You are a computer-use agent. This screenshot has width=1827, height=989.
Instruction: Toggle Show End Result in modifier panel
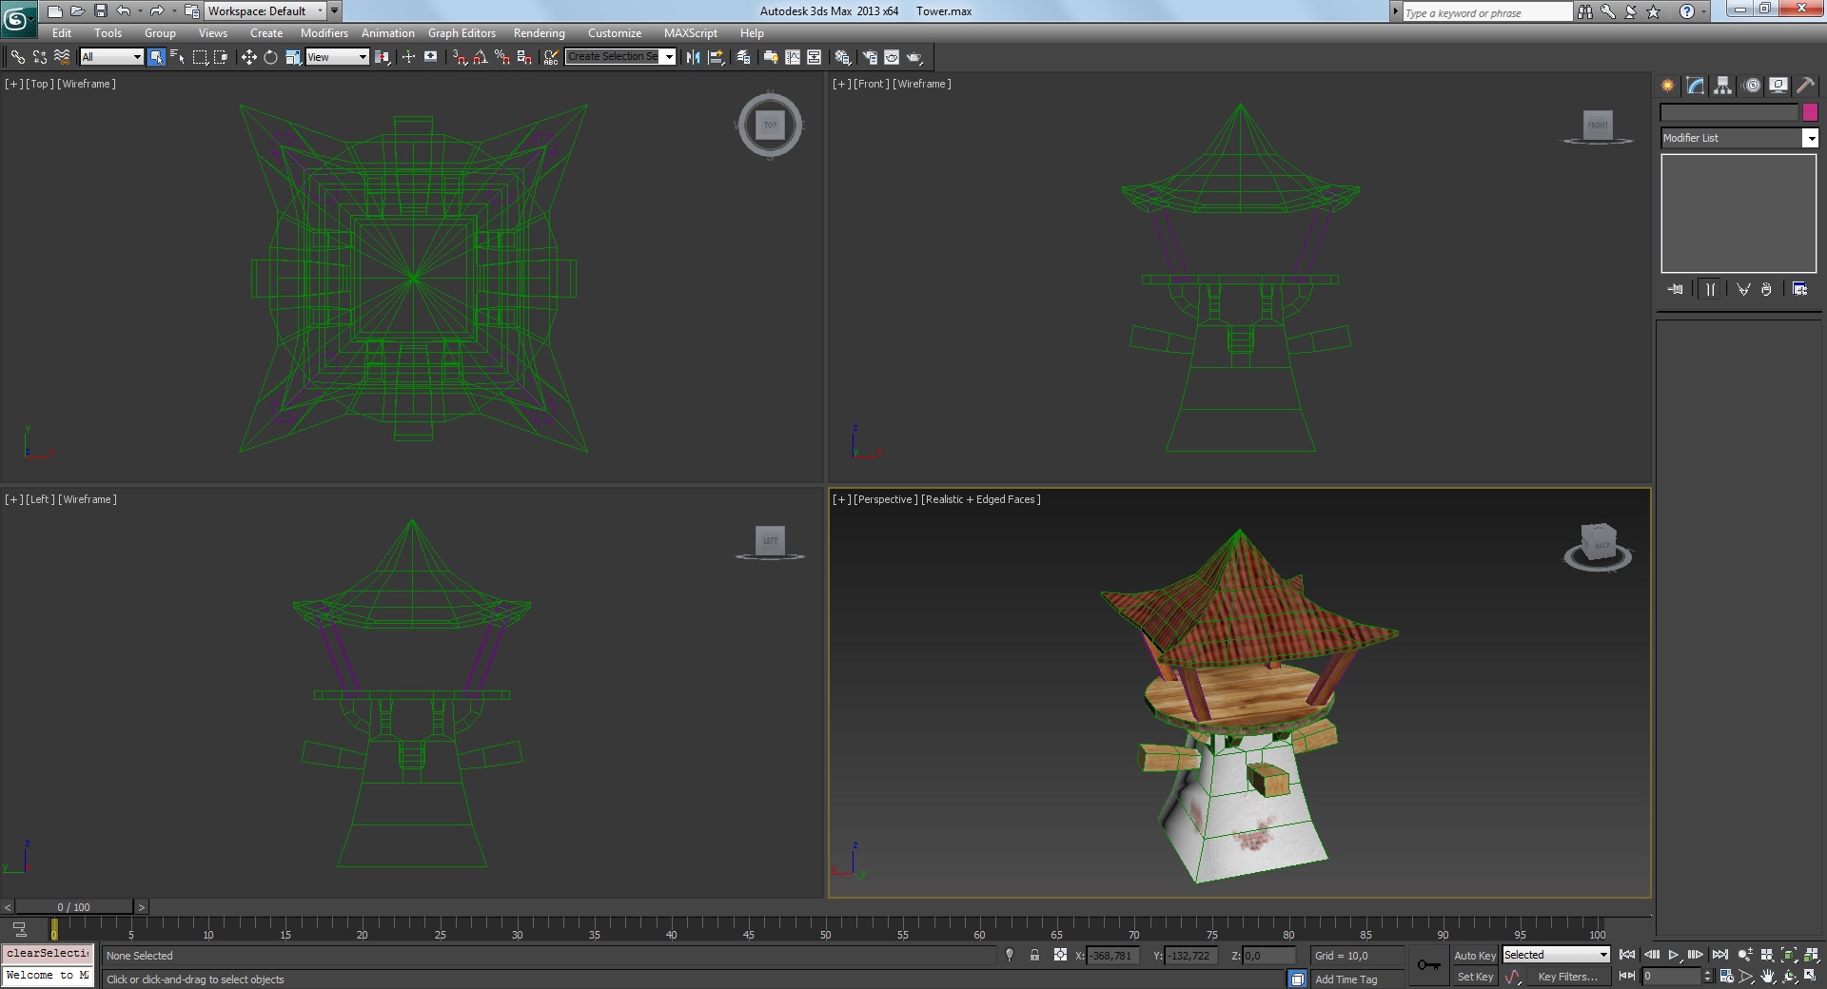[x=1710, y=289]
